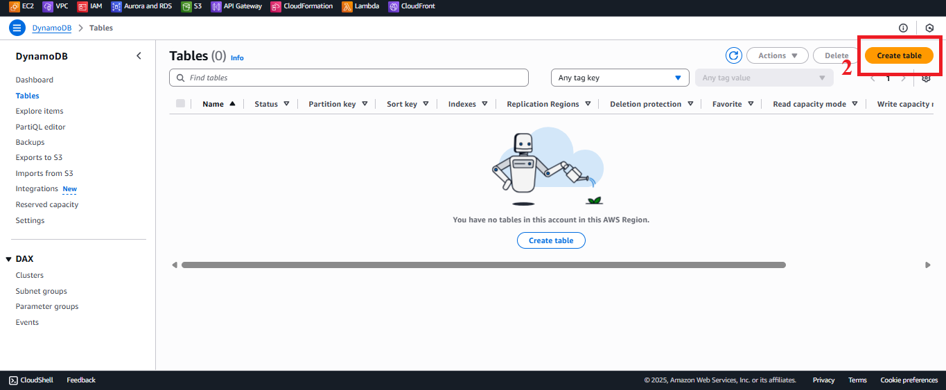The image size is (946, 390).
Task: Open table preferences gear icon
Action: [927, 78]
